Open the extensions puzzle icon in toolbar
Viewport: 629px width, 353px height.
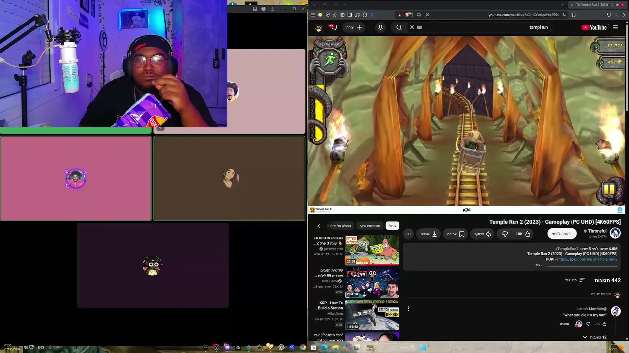click(365, 15)
